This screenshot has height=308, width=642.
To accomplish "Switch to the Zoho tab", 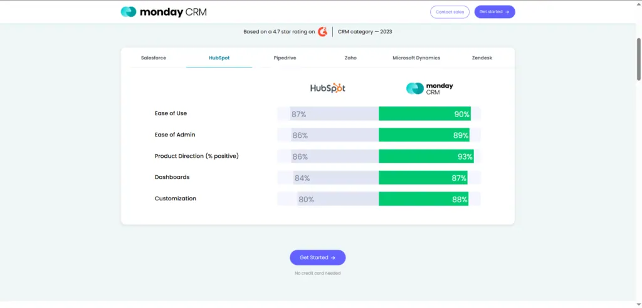I will pyautogui.click(x=350, y=58).
